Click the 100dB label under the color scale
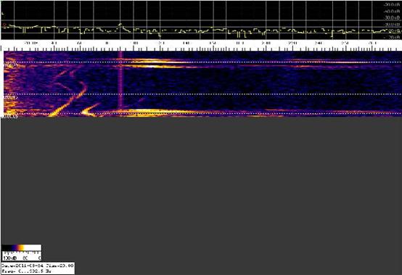Image resolution: width=402 pixels, height=275 pixels. [9, 258]
